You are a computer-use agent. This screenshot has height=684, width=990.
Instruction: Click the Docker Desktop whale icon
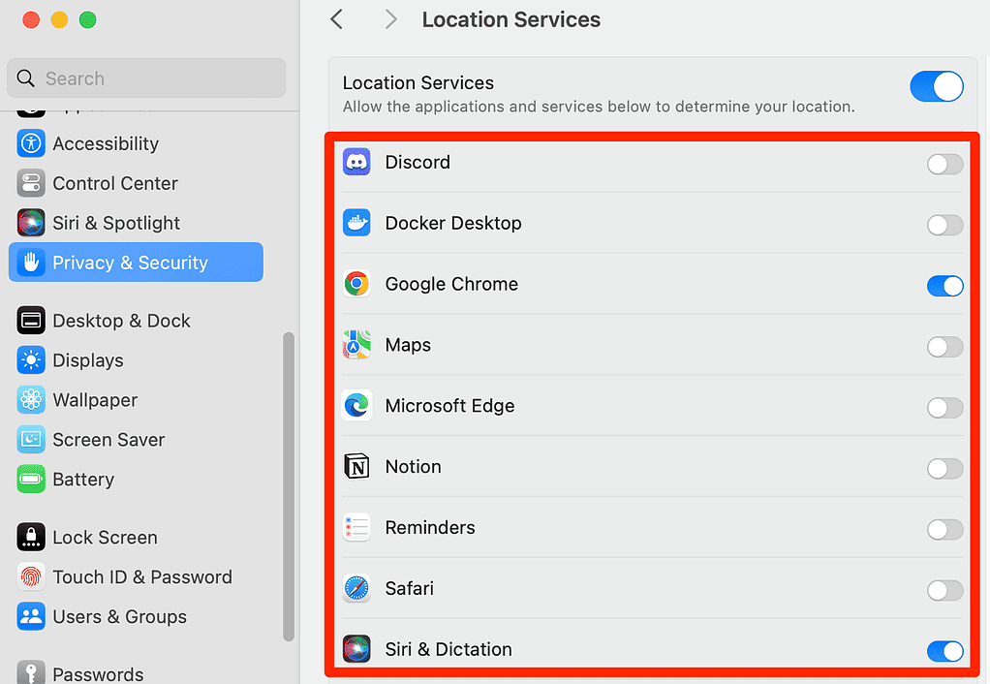pos(356,223)
